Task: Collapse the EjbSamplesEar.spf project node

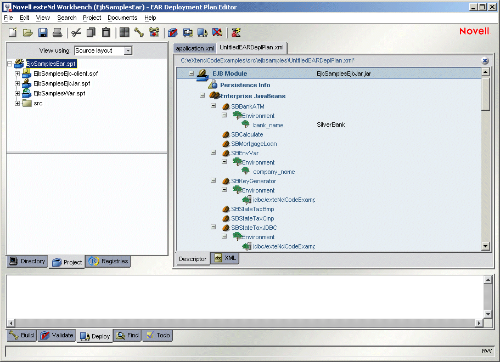Action: click(10, 64)
